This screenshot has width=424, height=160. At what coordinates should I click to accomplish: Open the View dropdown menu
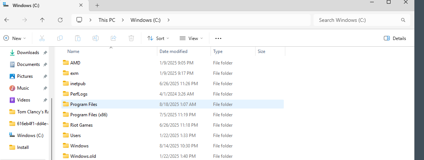tap(191, 38)
